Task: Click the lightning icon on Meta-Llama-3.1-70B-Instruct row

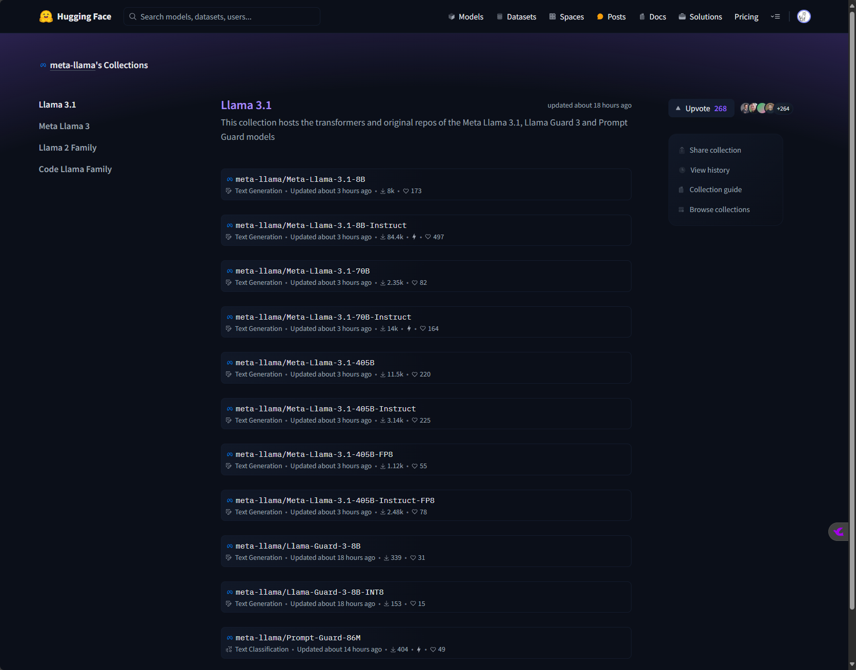Action: (409, 328)
